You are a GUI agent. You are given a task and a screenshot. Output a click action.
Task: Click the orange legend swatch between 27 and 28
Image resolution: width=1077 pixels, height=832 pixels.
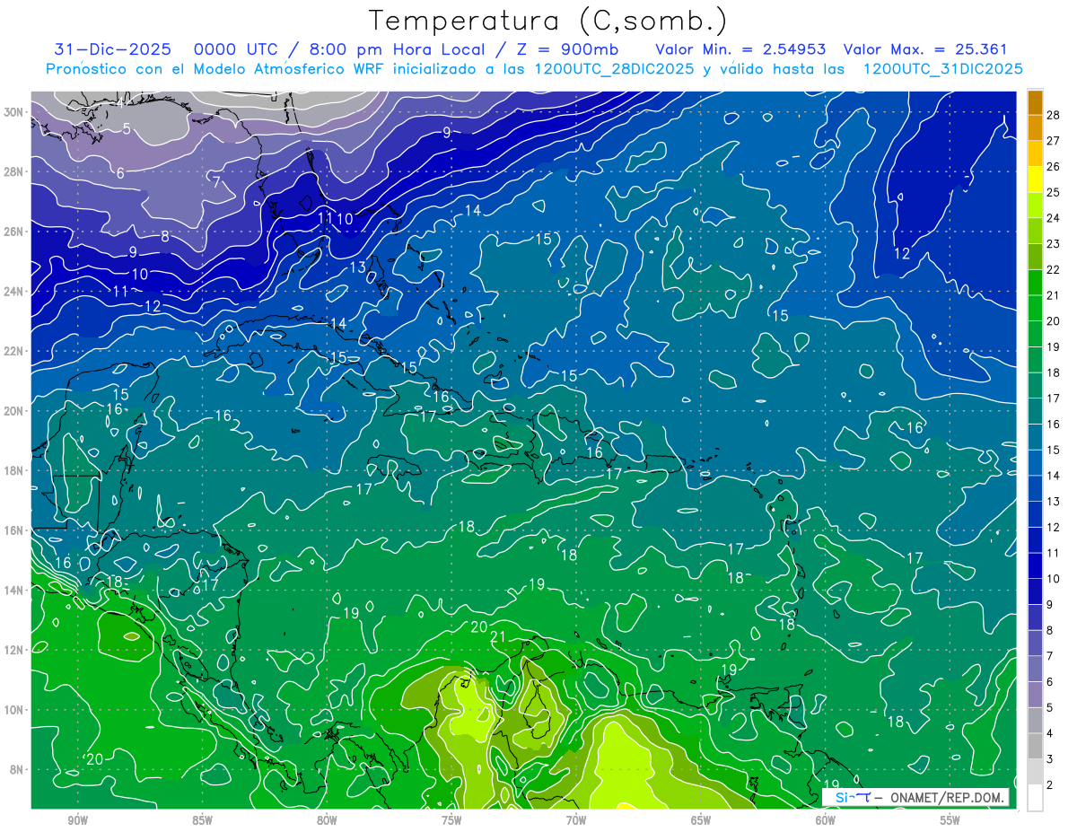click(x=1035, y=127)
